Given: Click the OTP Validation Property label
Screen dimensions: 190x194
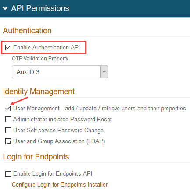Looking at the screenshot, I should (40, 59).
